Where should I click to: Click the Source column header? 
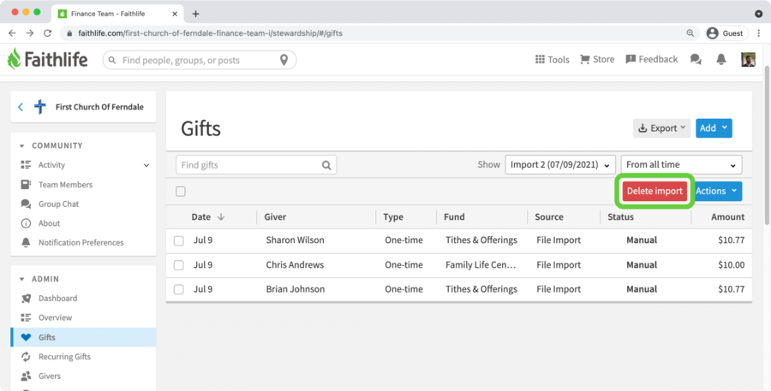point(549,216)
